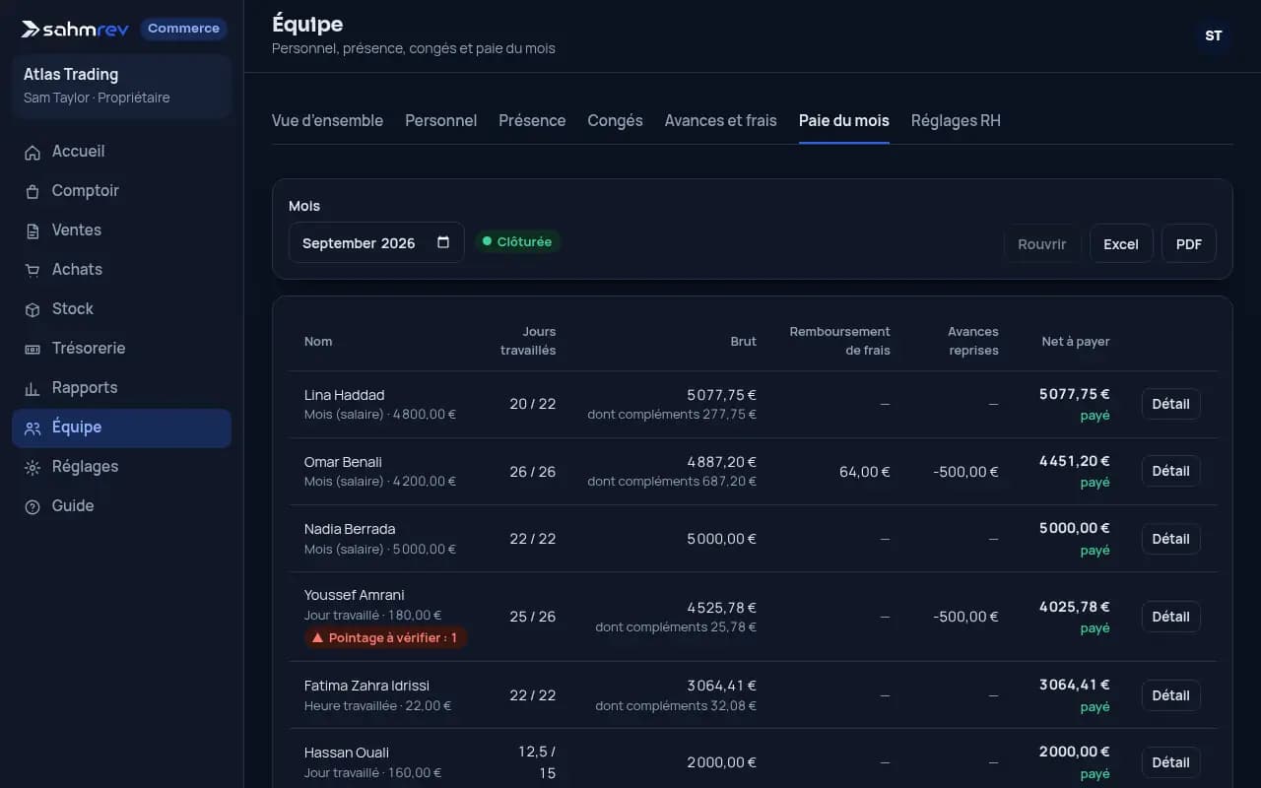
Task: Click the Guide help icon
Action: (x=33, y=506)
